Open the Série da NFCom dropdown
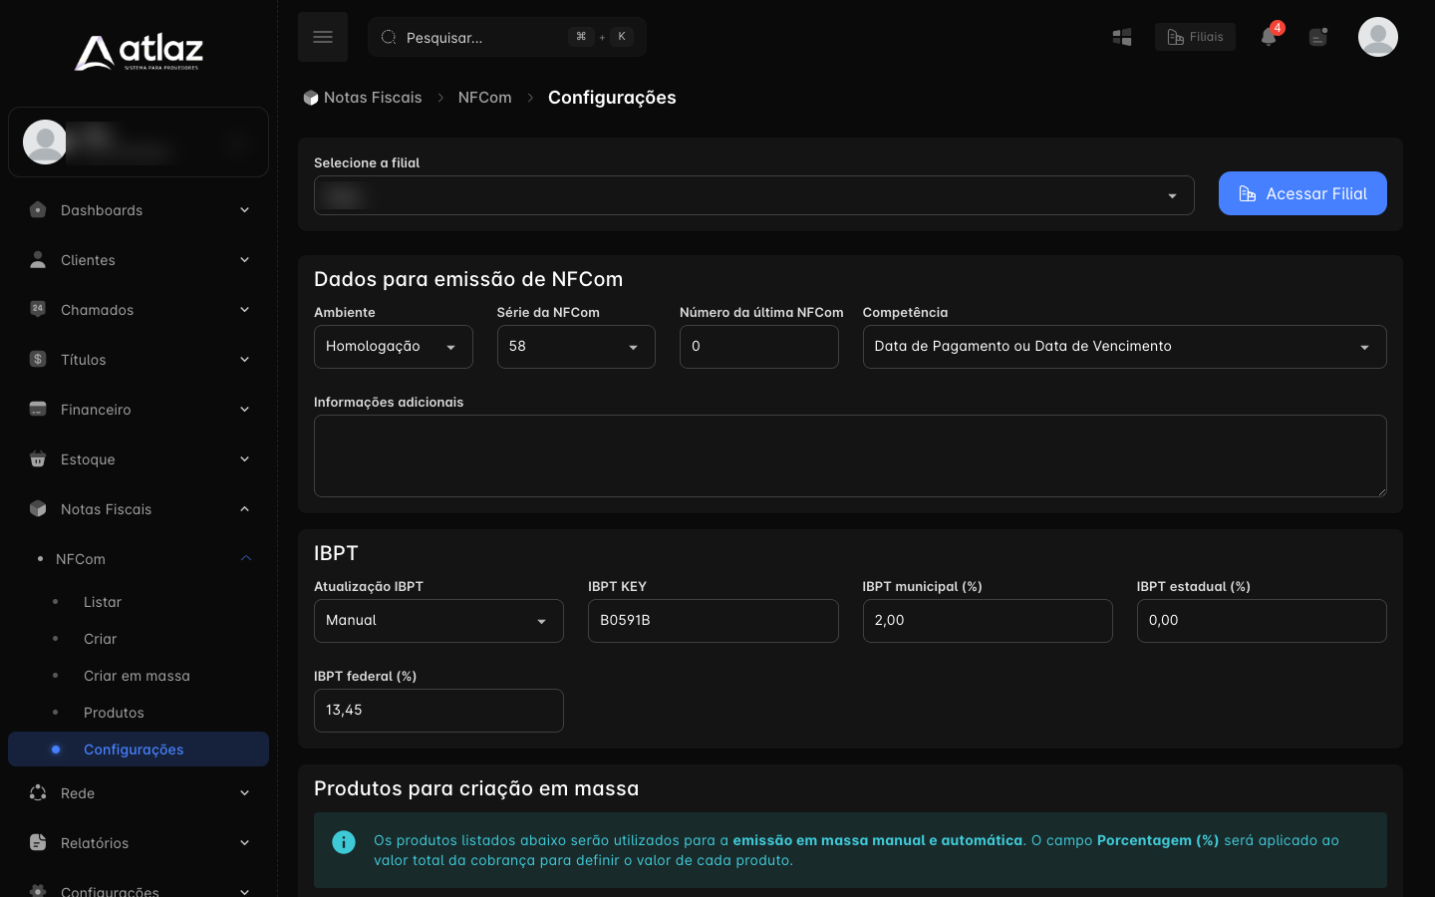1435x897 pixels. (576, 347)
